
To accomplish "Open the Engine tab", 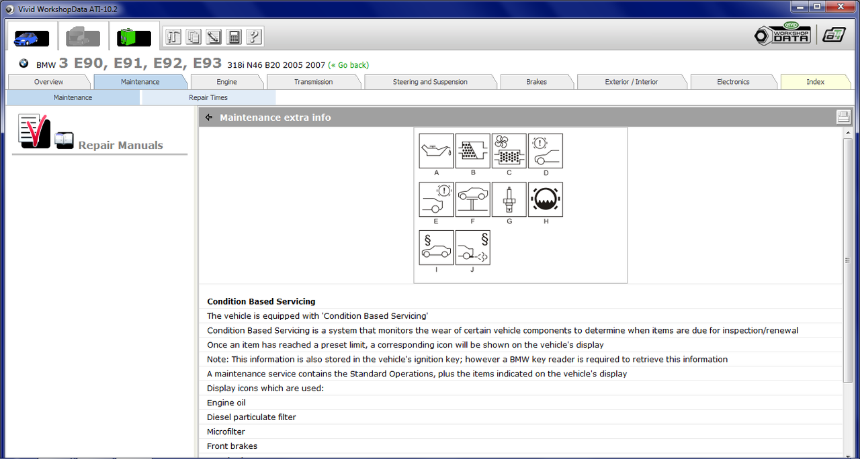I will coord(226,82).
